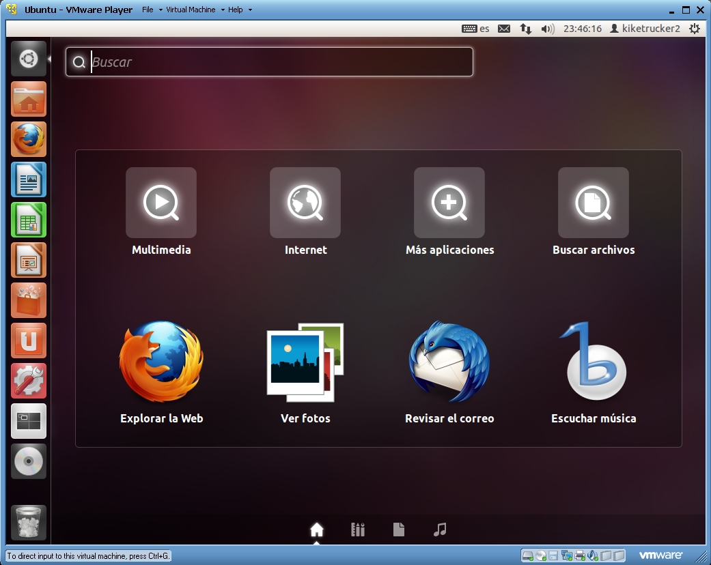This screenshot has width=711, height=565.
Task: Click the sound card icon in VMware status bar
Action: (593, 555)
